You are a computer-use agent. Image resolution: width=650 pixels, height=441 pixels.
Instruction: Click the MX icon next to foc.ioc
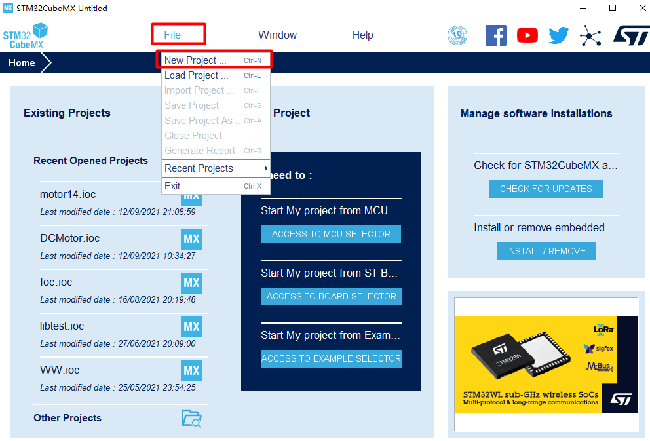[x=191, y=283]
